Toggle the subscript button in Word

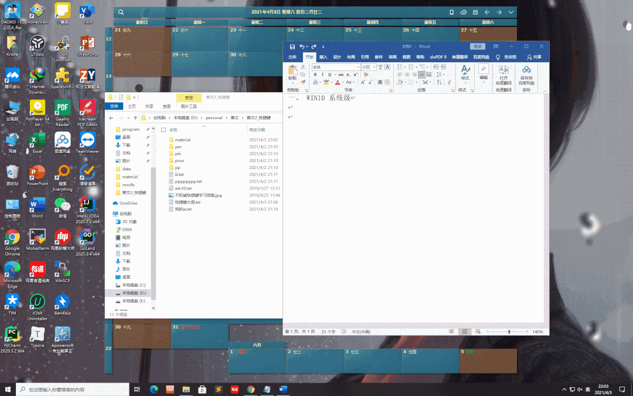(x=348, y=75)
